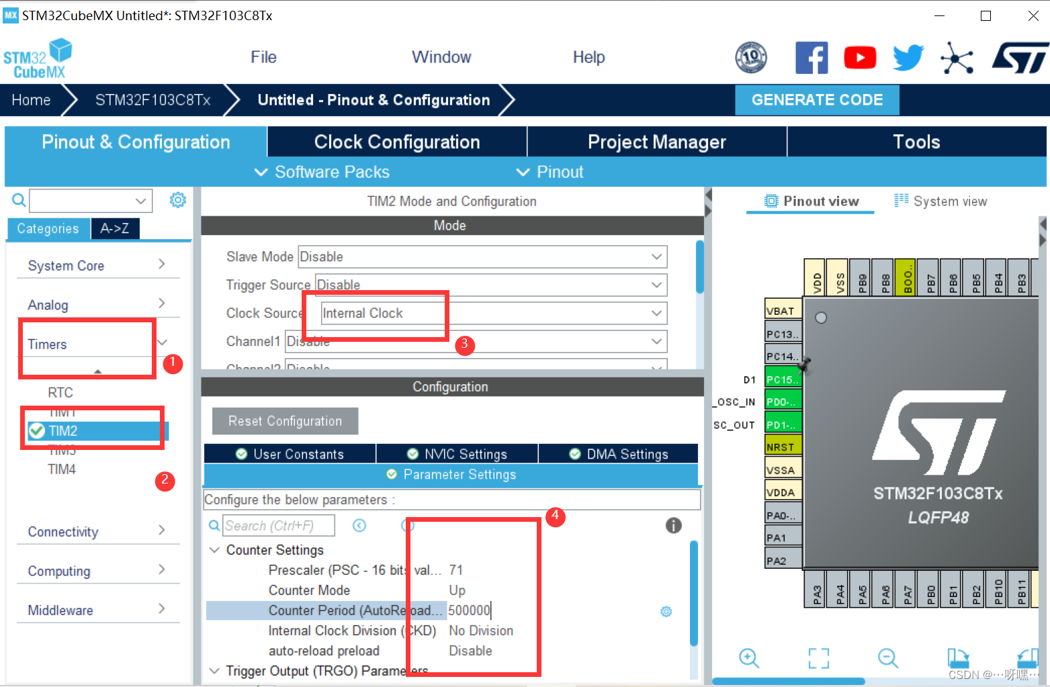The height and width of the screenshot is (687, 1050).
Task: Open the Clock Source dropdown
Action: click(x=656, y=313)
